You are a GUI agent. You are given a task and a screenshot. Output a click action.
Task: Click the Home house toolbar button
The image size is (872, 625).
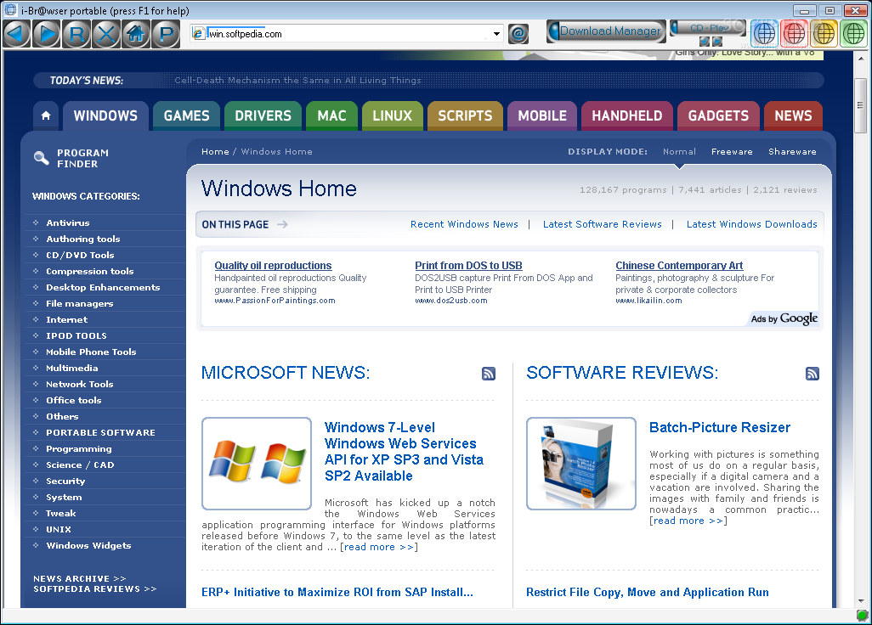click(x=136, y=35)
